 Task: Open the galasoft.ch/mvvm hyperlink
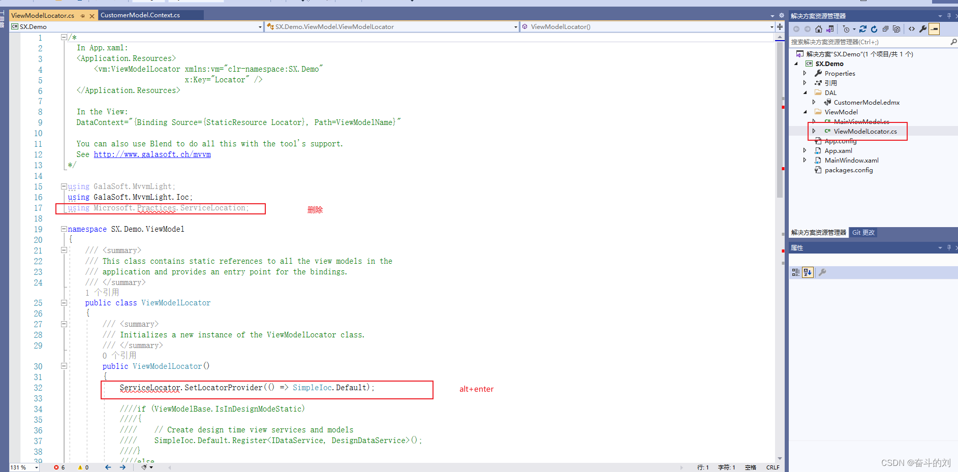click(152, 154)
